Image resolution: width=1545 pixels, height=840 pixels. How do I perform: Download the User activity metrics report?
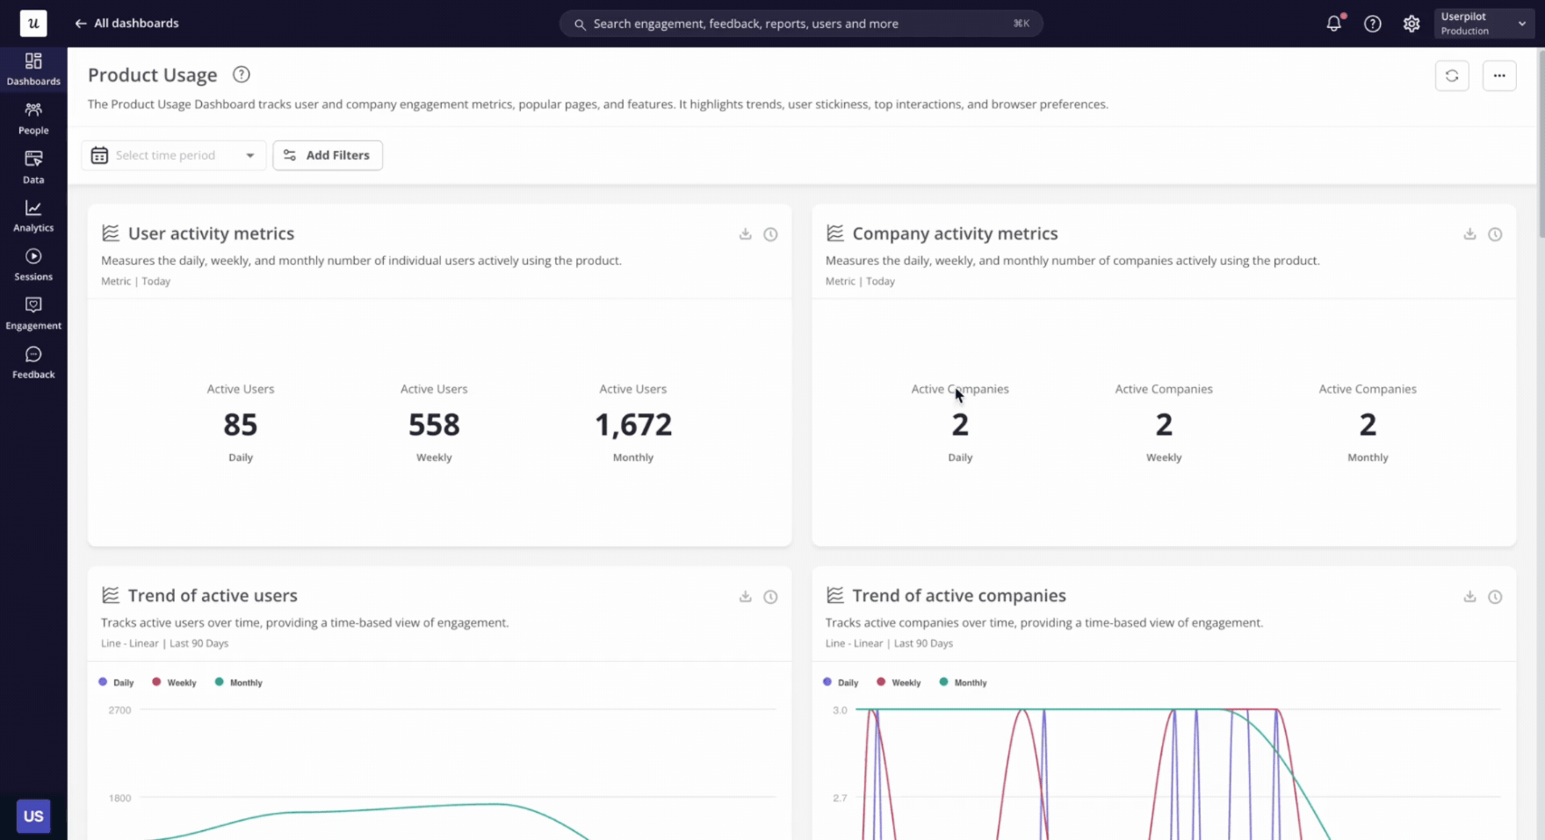[x=745, y=233]
